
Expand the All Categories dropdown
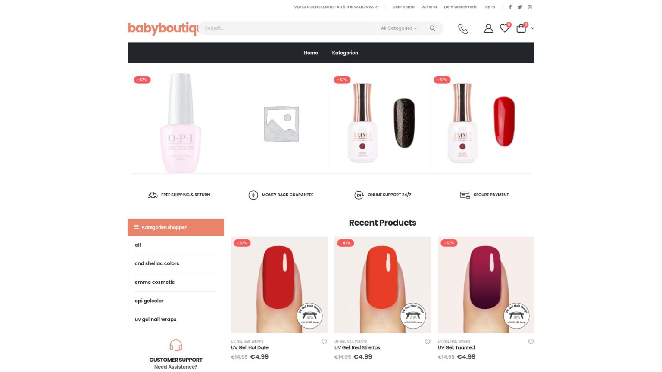[x=399, y=28]
